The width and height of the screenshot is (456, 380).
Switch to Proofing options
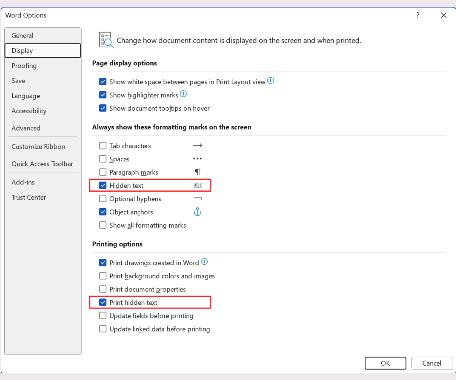[x=43, y=66]
